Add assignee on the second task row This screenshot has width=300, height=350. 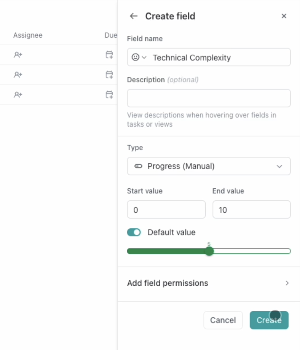pyautogui.click(x=18, y=75)
